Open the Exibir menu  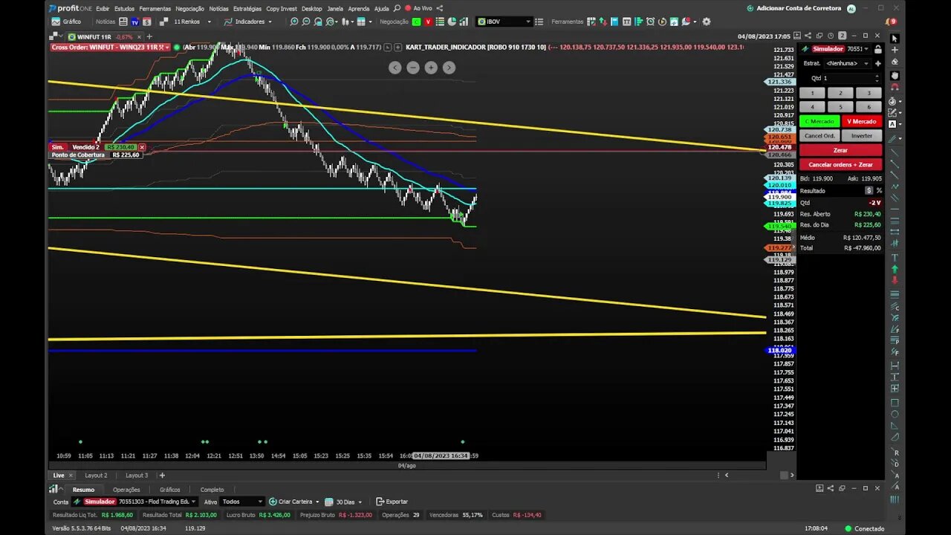(103, 8)
